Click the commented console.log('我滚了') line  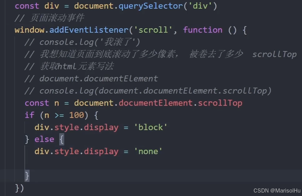pos(82,42)
